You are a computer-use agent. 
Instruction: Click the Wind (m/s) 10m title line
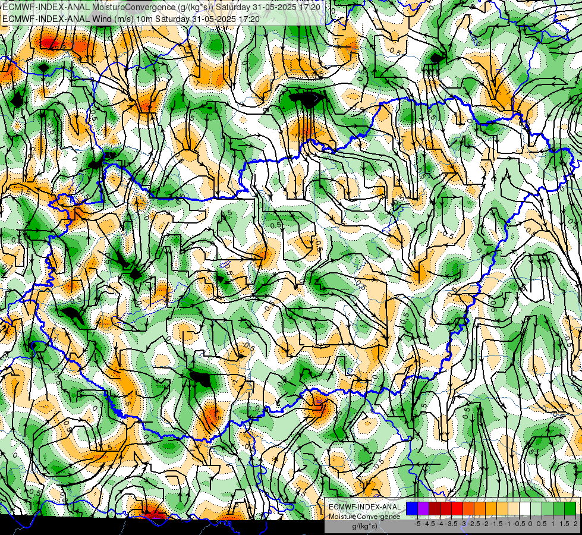click(131, 19)
